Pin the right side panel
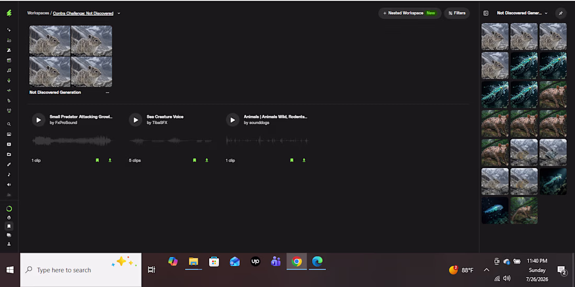This screenshot has width=575, height=287. pos(560,13)
